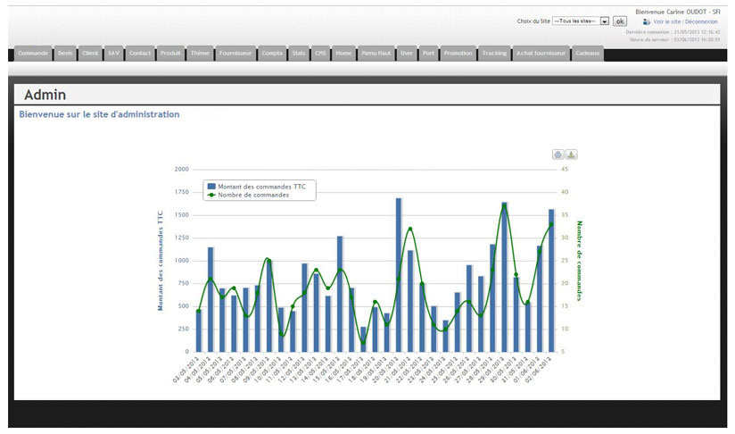735x434 pixels.
Task: Open the Compta tab
Action: [x=272, y=54]
